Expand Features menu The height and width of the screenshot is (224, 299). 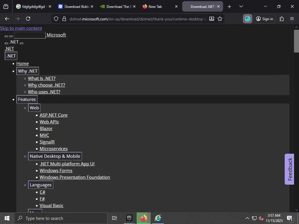pos(27,99)
